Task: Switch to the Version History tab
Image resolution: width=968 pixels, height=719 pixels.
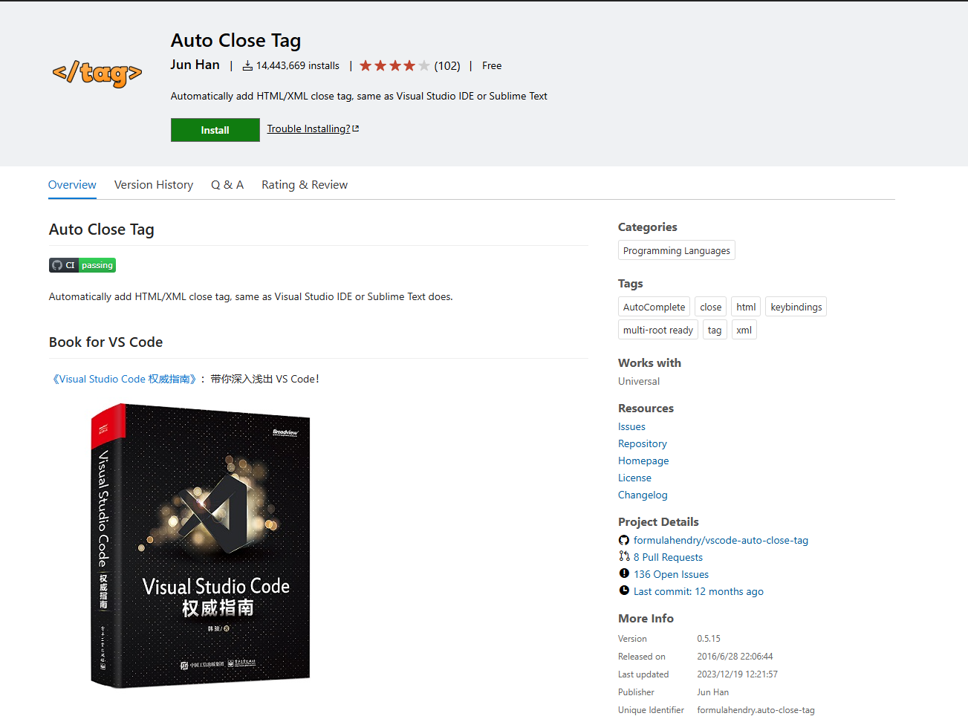Action: point(154,185)
